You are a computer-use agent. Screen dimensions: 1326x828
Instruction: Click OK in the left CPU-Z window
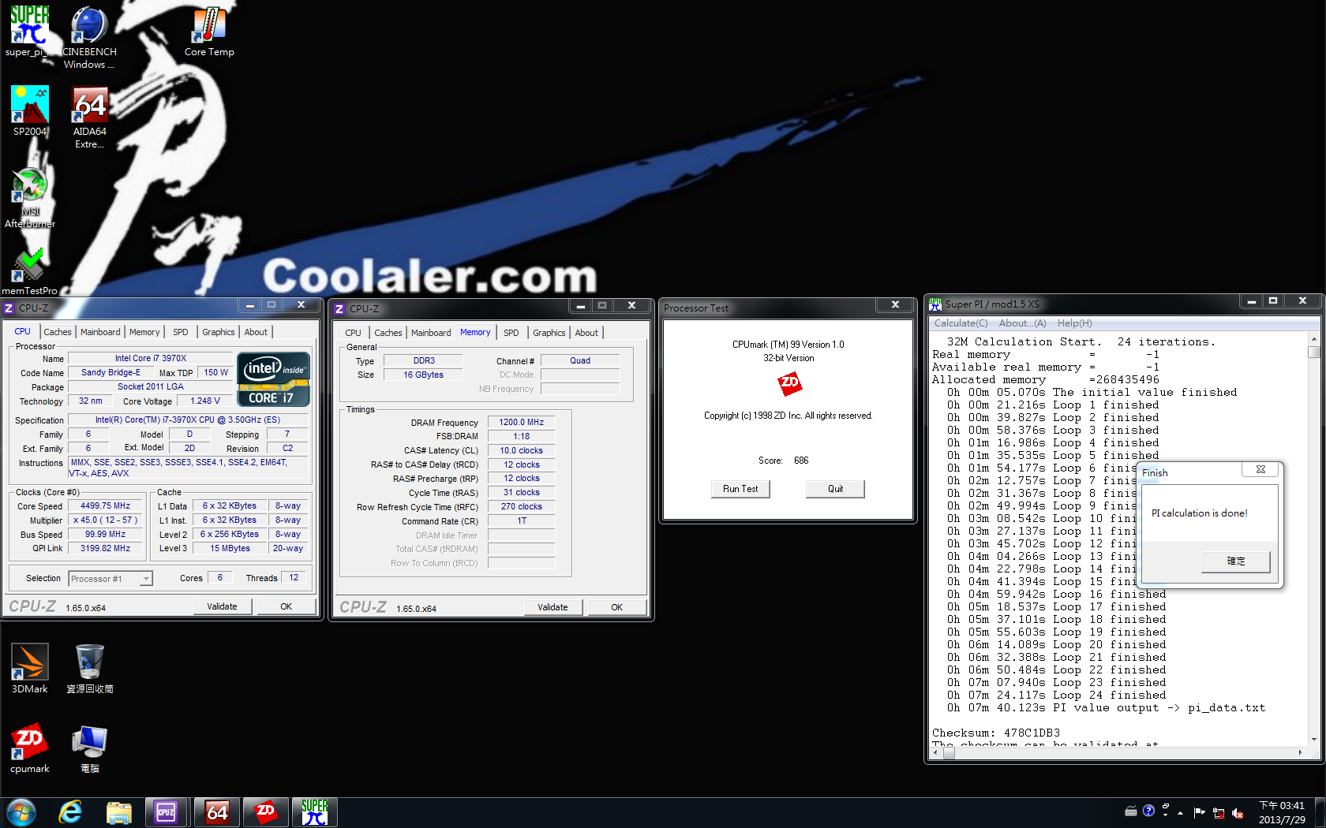[x=286, y=606]
